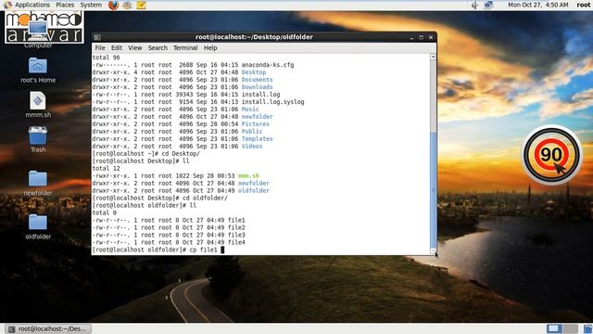The image size is (593, 334).
Task: Close the terminal window
Action: [x=431, y=37]
